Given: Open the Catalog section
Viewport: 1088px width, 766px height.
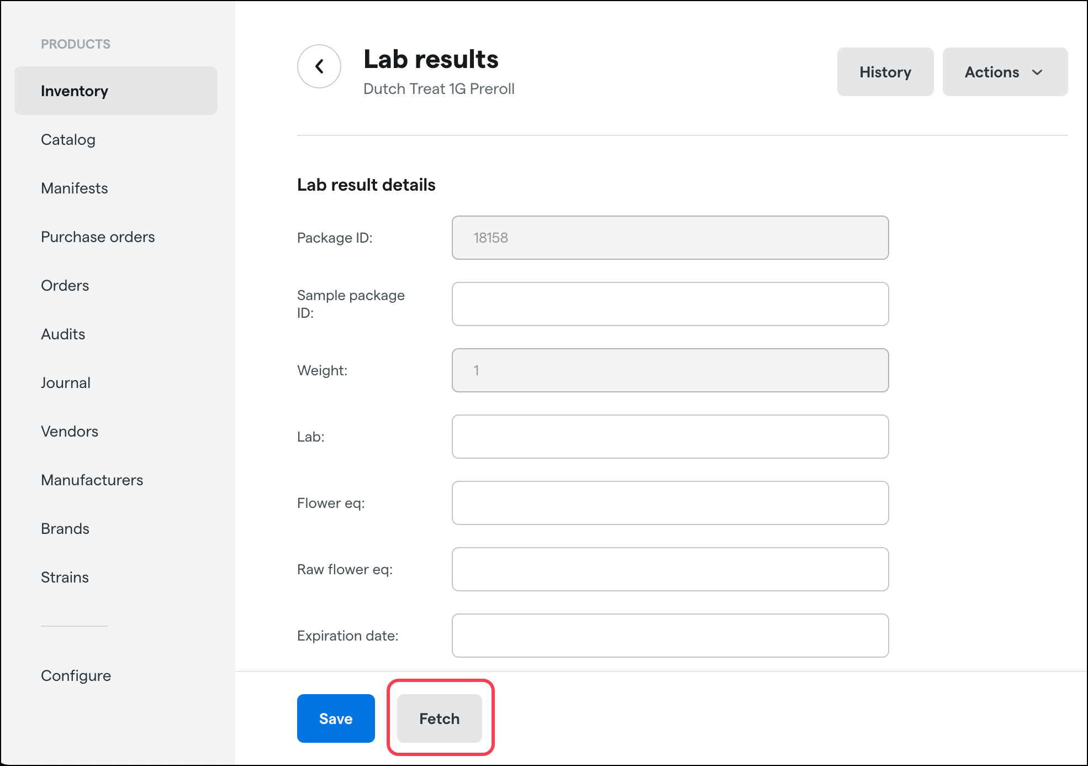Looking at the screenshot, I should point(68,139).
